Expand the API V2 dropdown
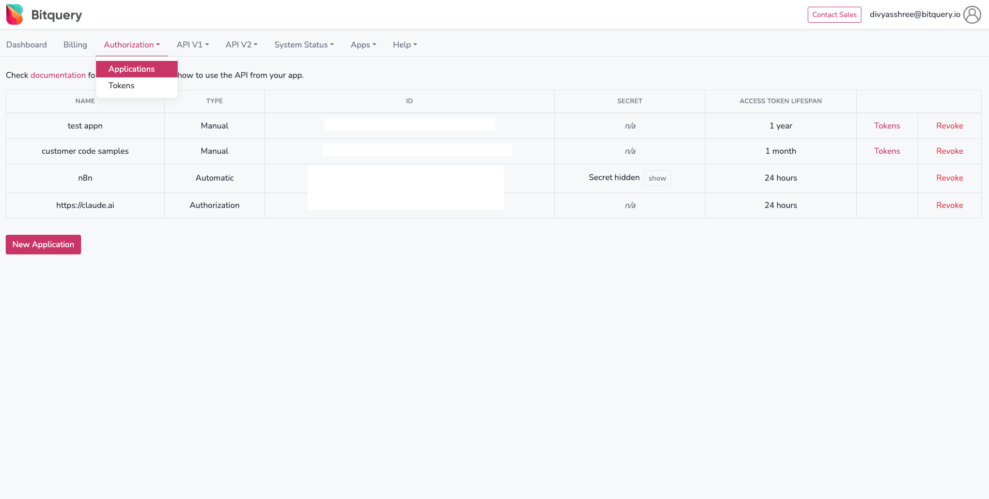The height and width of the screenshot is (499, 989). click(x=241, y=45)
